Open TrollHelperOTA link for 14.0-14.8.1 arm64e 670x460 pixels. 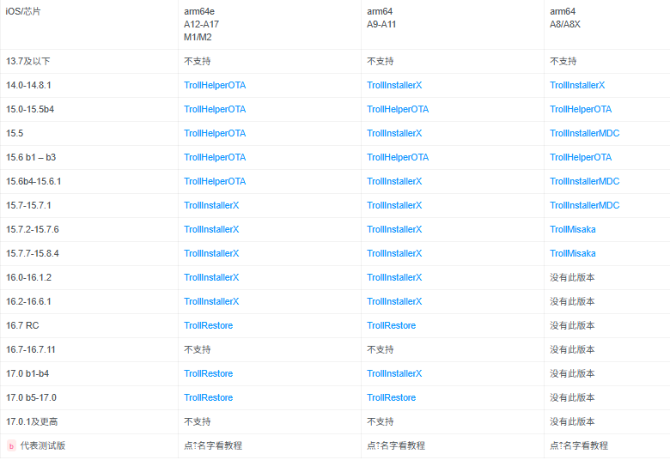(x=215, y=86)
